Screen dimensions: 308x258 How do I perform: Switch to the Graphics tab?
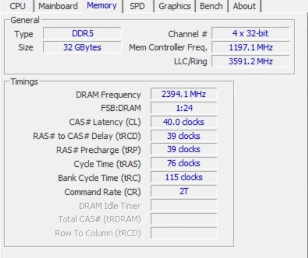(175, 6)
